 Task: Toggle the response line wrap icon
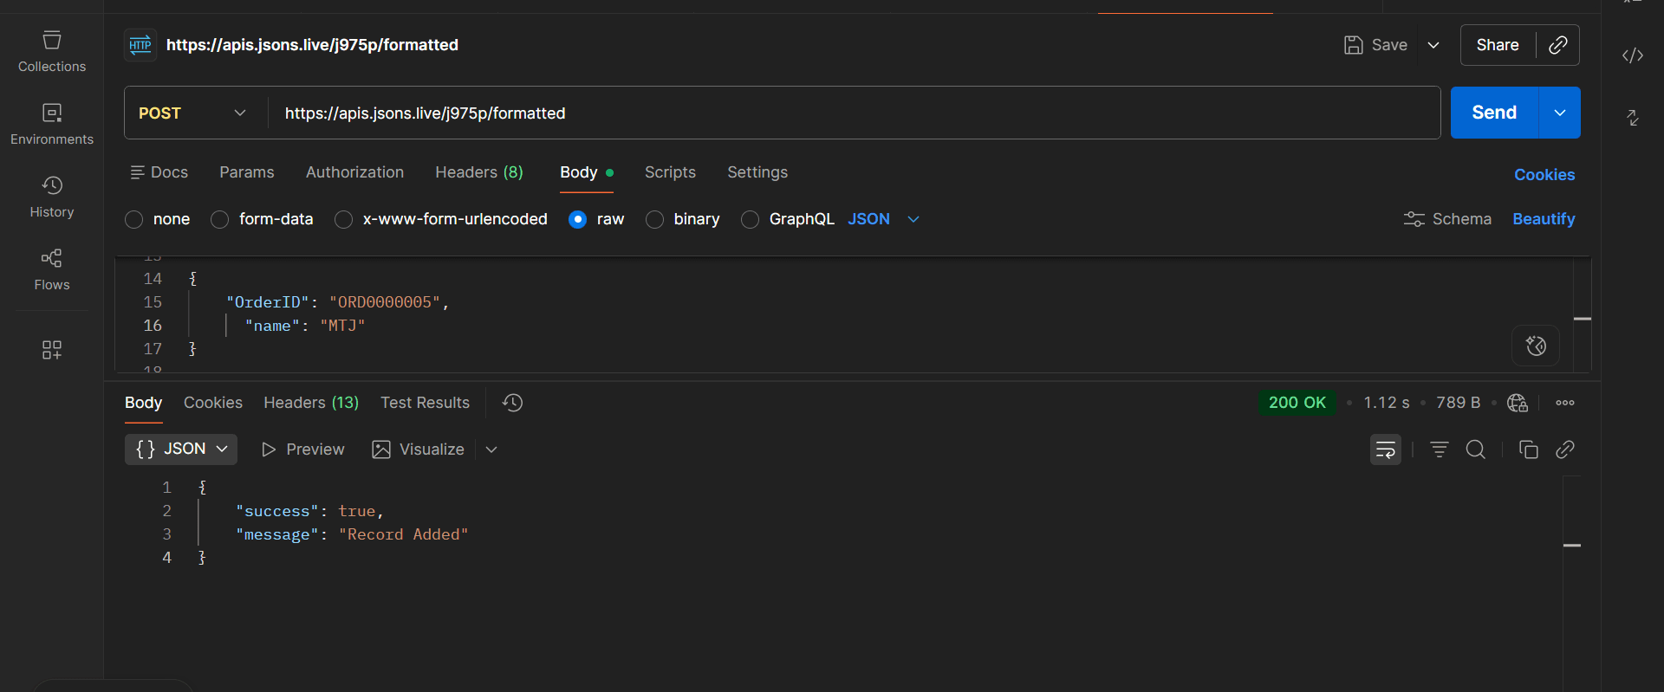(x=1386, y=449)
